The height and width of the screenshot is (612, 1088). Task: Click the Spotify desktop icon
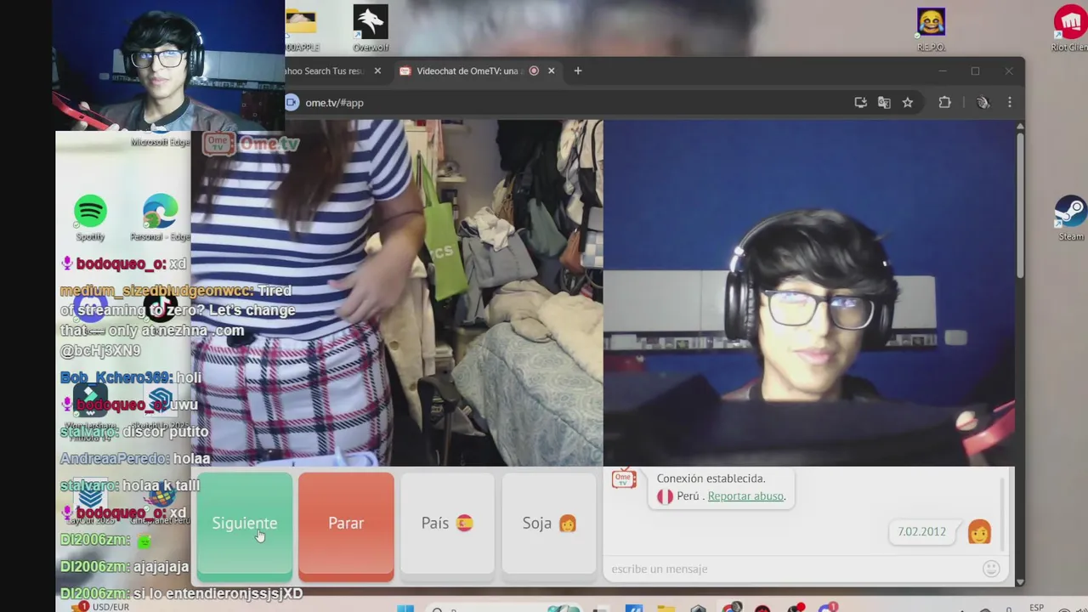[90, 218]
